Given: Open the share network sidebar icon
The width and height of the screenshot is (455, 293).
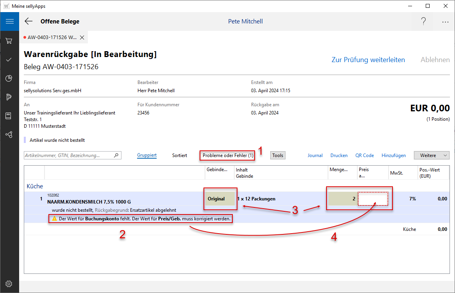Looking at the screenshot, I should [9, 134].
